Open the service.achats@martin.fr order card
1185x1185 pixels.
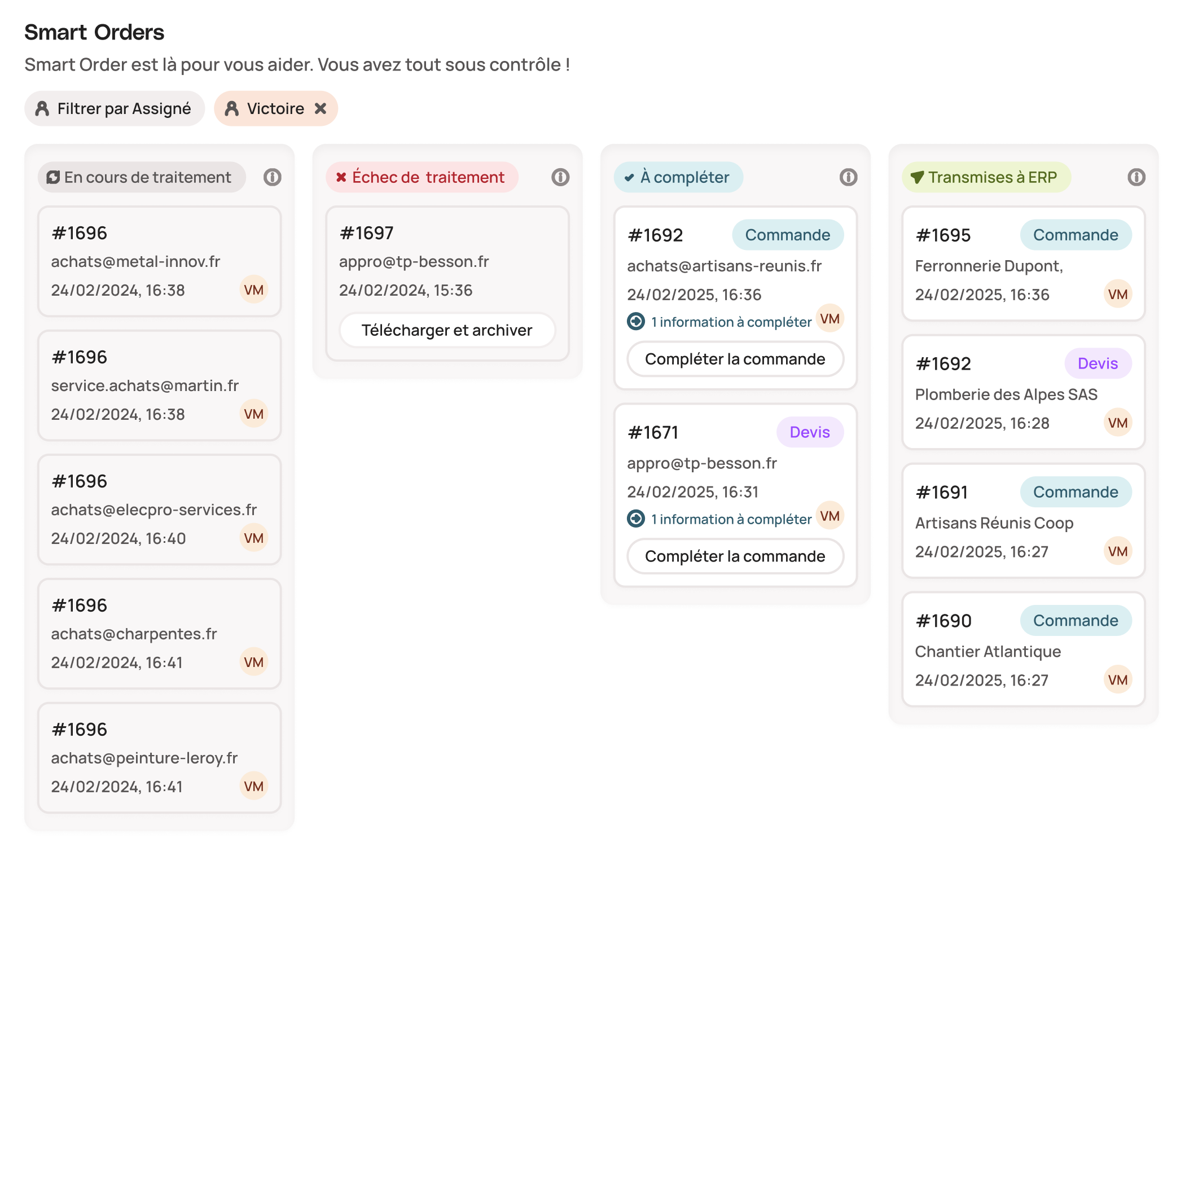click(x=160, y=386)
